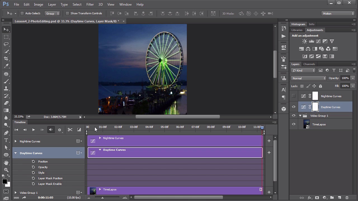Toggle audio mute speaker button

(51, 130)
